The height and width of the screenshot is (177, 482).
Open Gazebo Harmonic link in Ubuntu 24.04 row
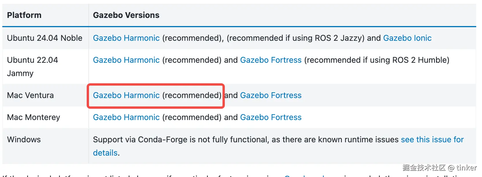126,38
